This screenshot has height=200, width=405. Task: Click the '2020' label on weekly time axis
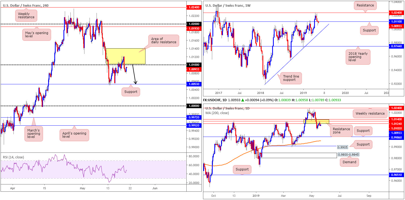(345, 93)
